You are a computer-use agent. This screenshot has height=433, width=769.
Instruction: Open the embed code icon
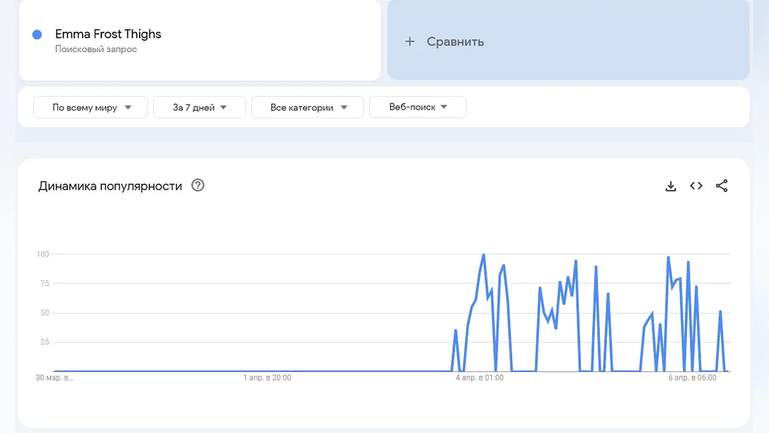[x=696, y=186]
